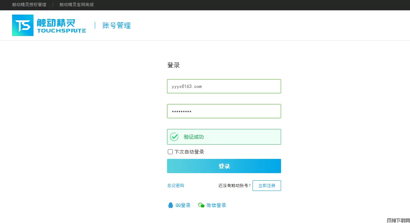Choose 微信登录 text link
Viewport: 410px width, 223px height.
pyautogui.click(x=216, y=205)
